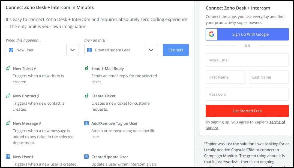The height and width of the screenshot is (168, 294).
Task: Click the sidebar 'Connect Zoho Desk + Intercom' heading
Action: 238,8
